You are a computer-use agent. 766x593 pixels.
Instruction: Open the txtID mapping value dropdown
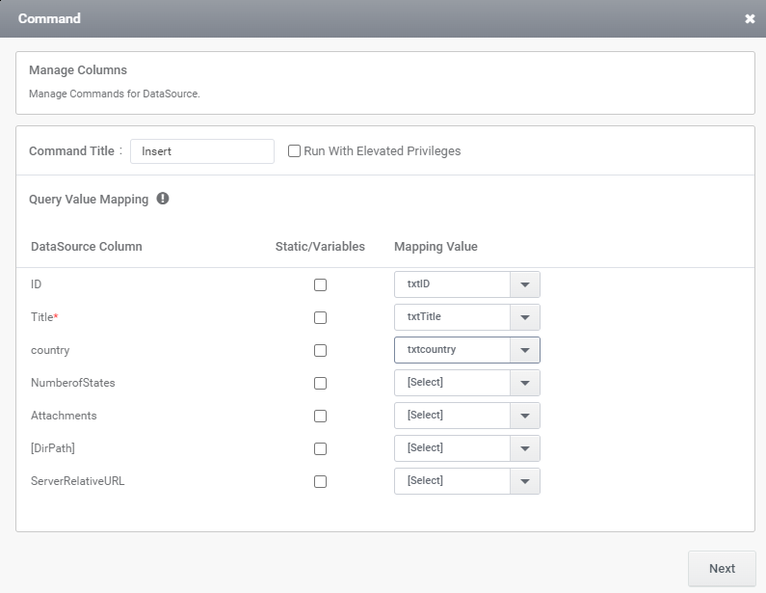[x=467, y=284]
